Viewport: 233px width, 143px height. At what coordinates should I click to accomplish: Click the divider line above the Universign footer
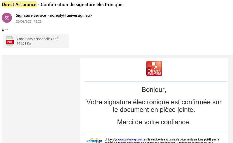point(156,132)
